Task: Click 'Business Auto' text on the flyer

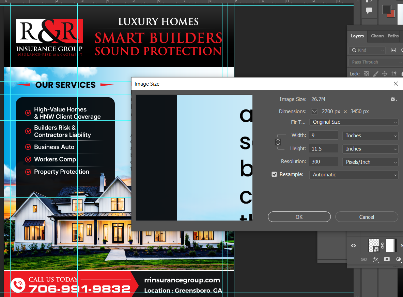Action: 54,147
